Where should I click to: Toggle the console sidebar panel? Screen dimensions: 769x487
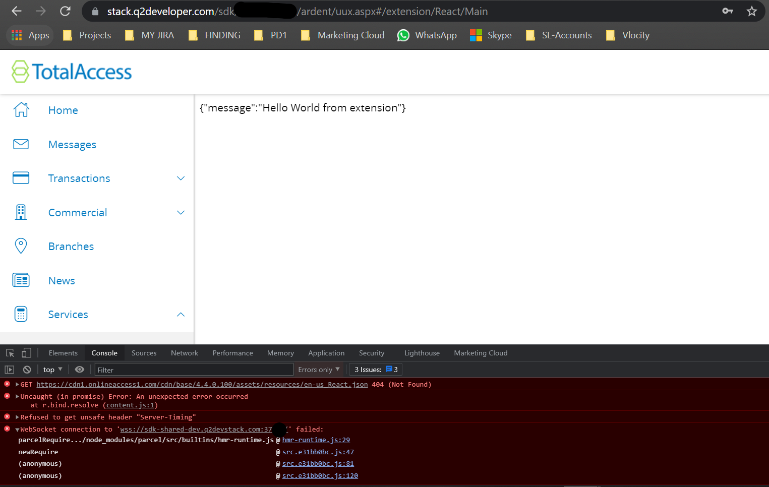click(x=10, y=370)
